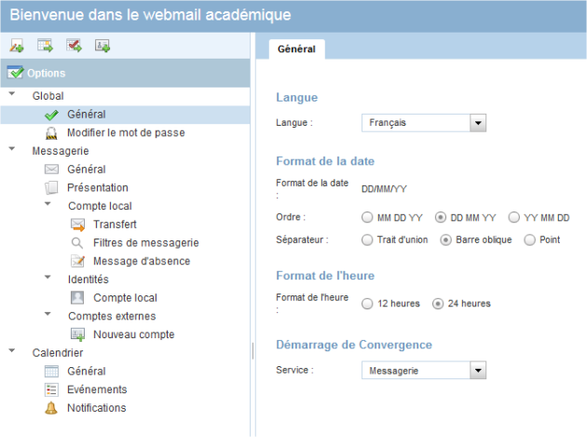Image resolution: width=587 pixels, height=437 pixels.
Task: Click the add contact toolbar icon
Action: [102, 46]
